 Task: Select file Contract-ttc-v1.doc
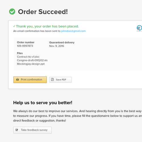[x=28, y=57]
